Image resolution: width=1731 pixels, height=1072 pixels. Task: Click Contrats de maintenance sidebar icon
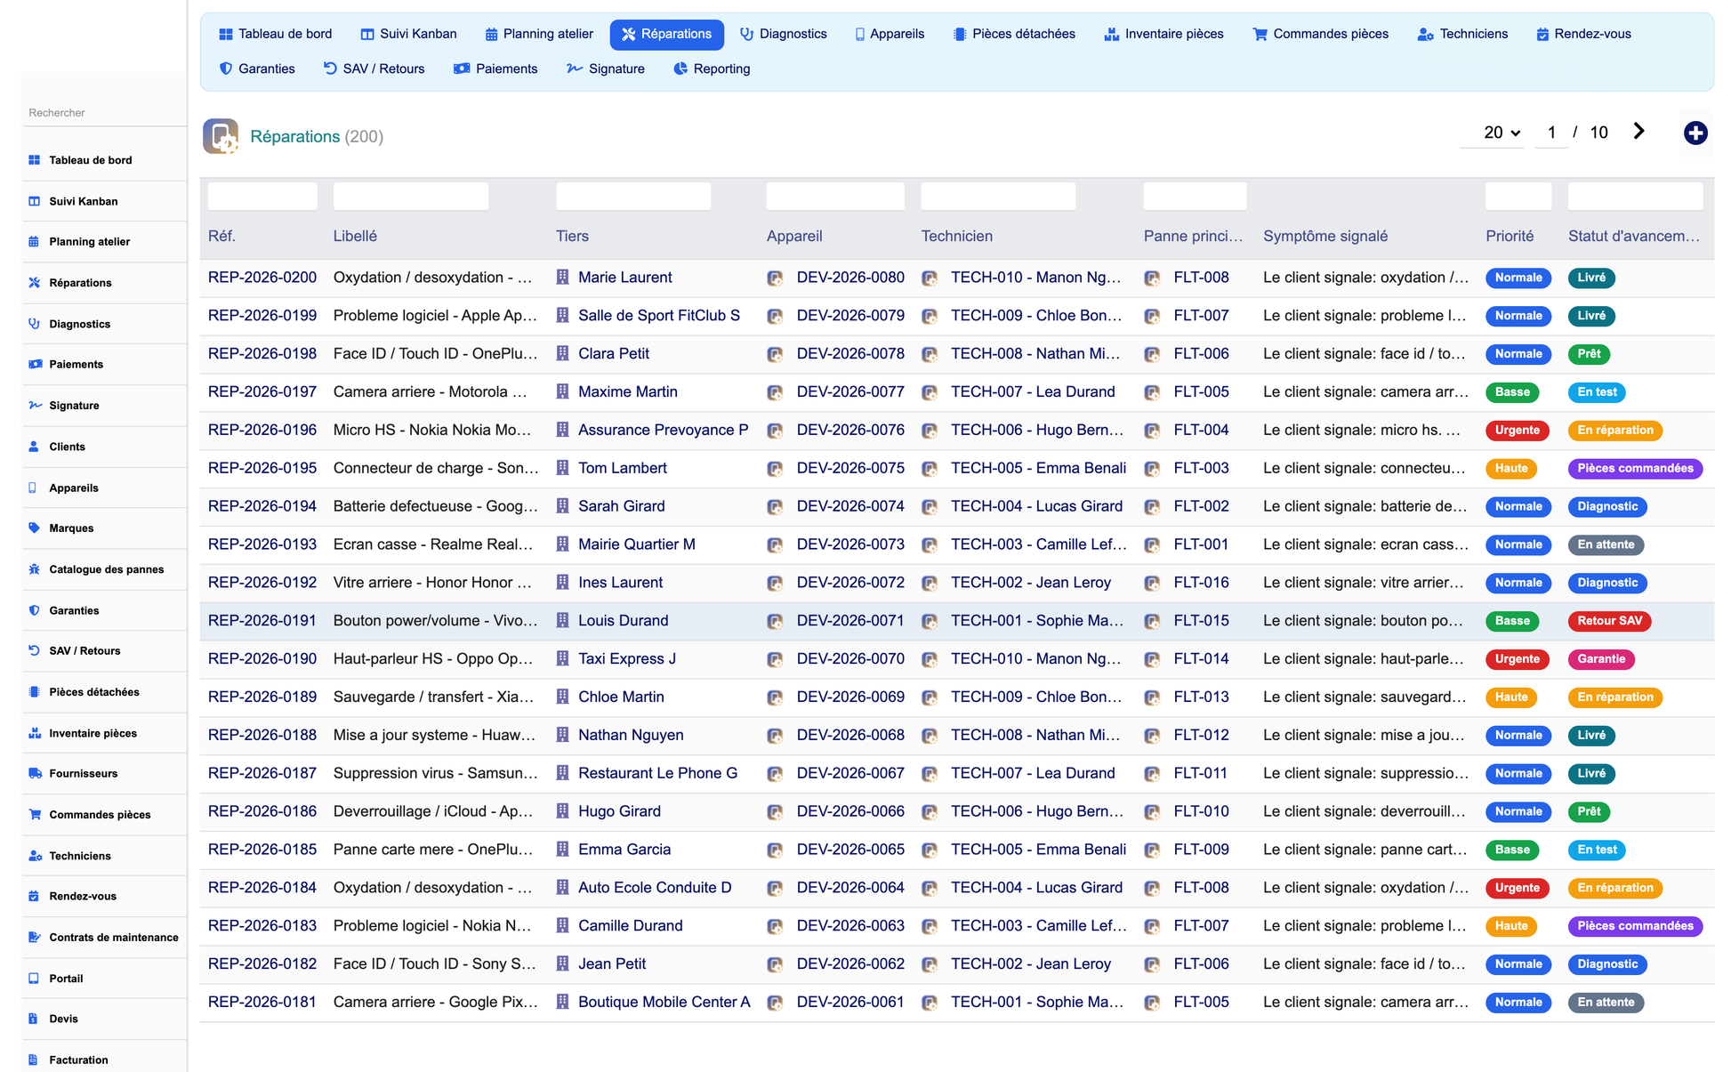pos(35,938)
